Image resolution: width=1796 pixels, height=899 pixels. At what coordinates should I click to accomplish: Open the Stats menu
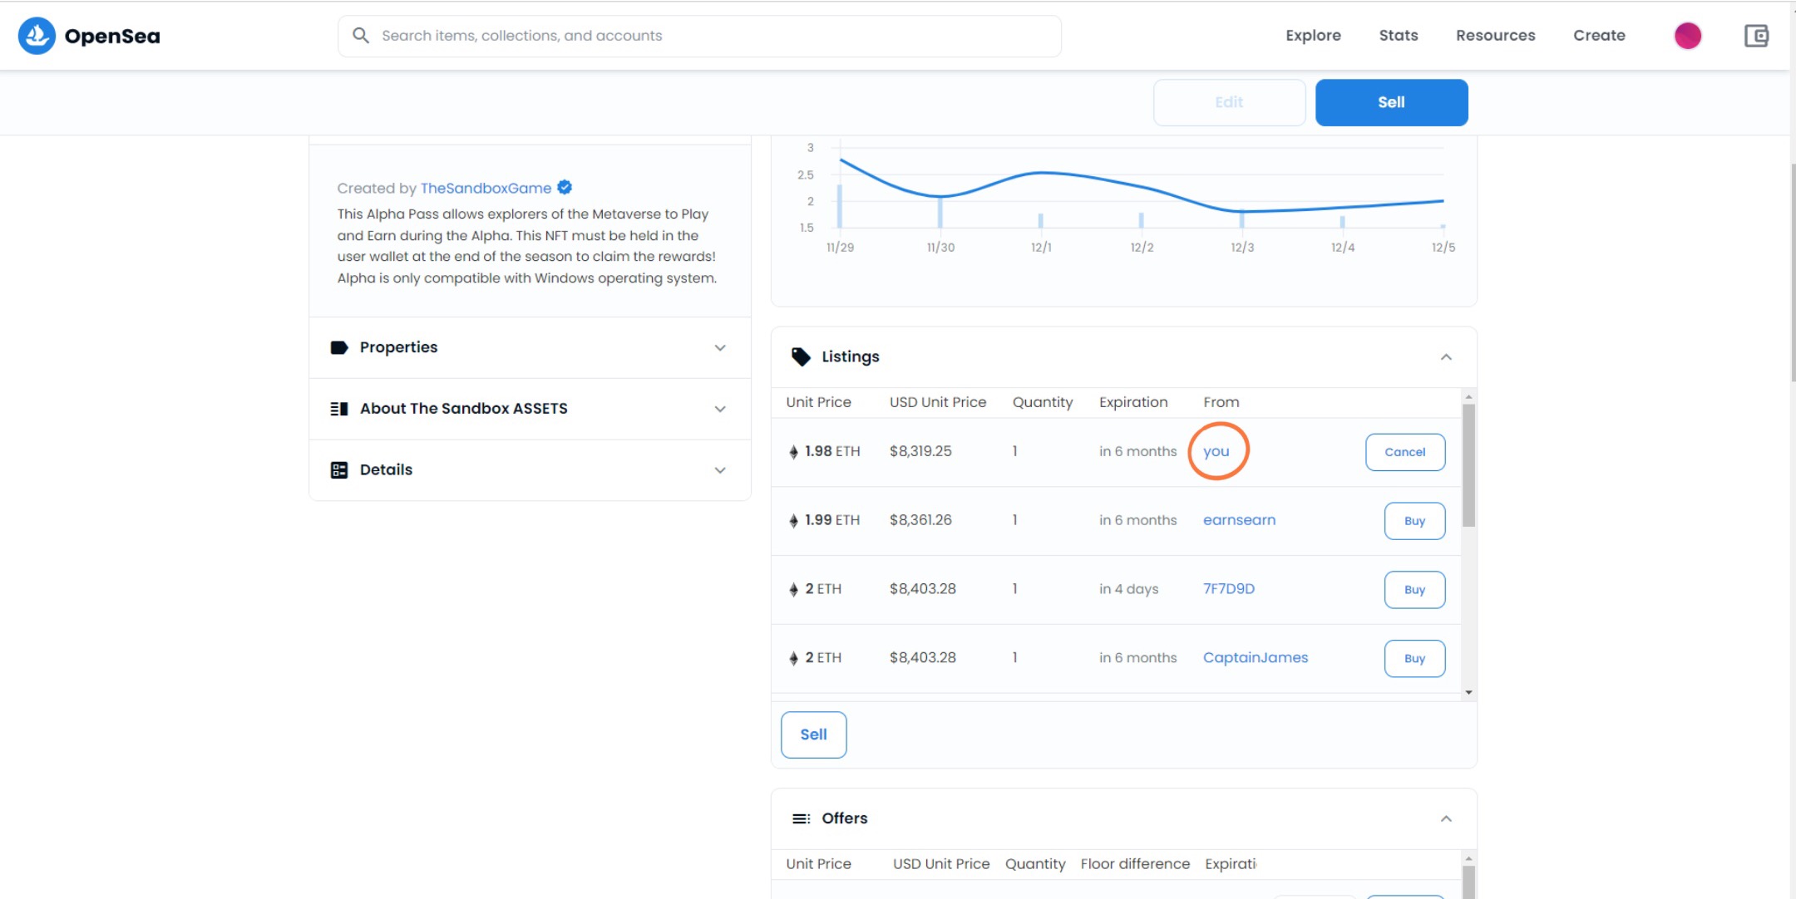(x=1399, y=35)
